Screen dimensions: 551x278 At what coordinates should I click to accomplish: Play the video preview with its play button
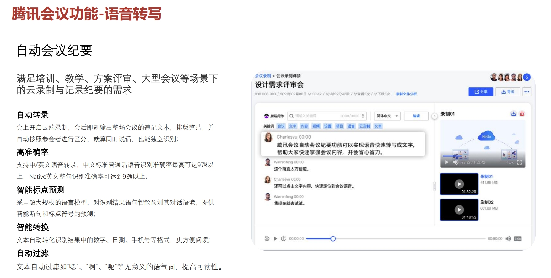click(x=446, y=162)
